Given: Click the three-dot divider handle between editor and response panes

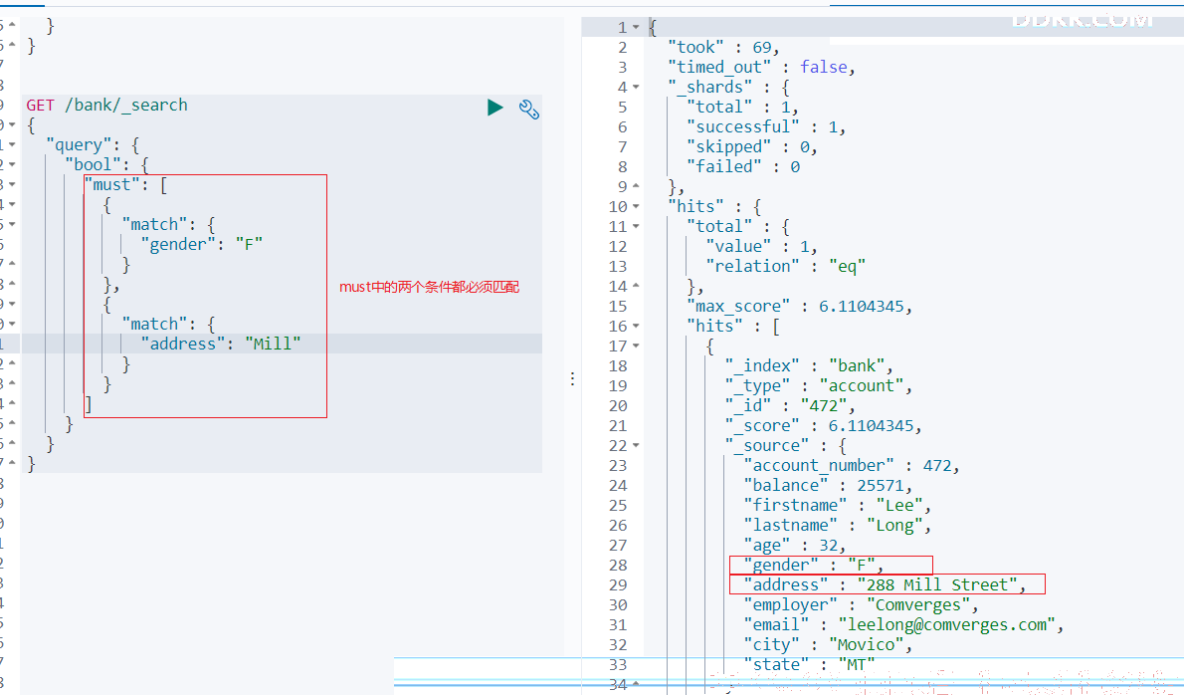Looking at the screenshot, I should (572, 378).
